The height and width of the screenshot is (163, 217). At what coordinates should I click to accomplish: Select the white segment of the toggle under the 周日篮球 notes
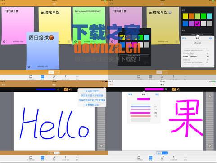51,72
